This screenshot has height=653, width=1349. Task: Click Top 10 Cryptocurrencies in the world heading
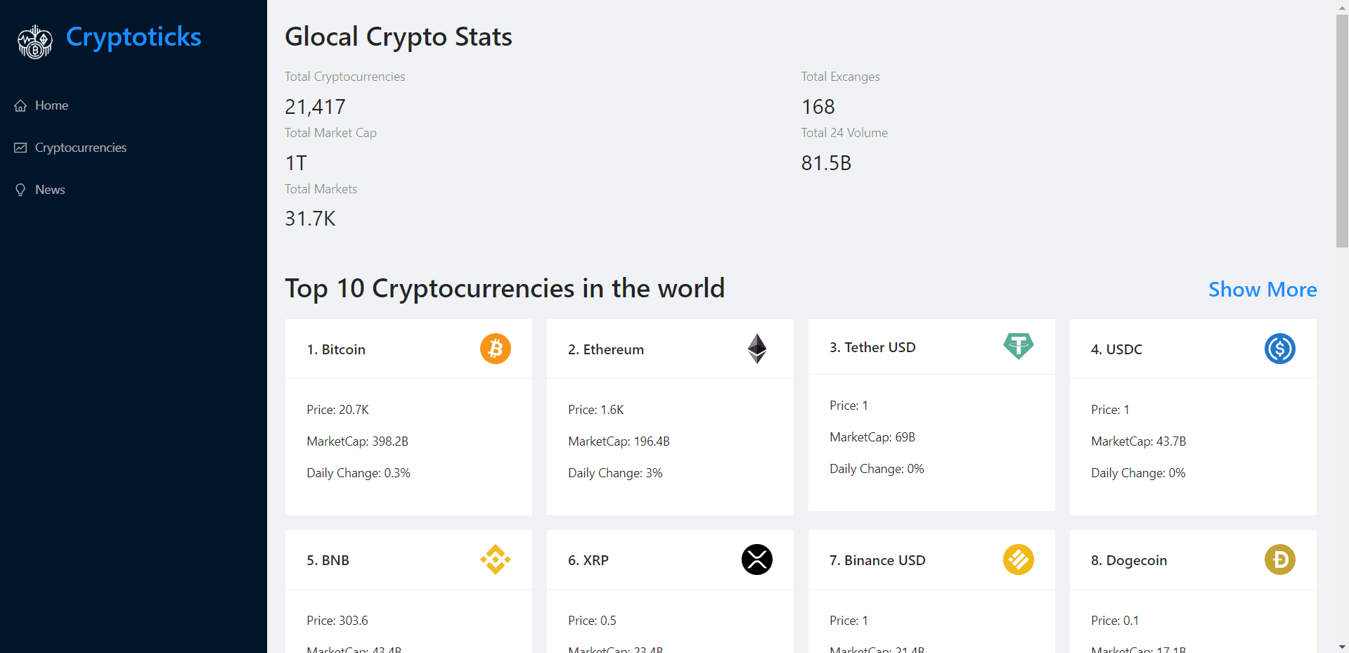pyautogui.click(x=505, y=288)
